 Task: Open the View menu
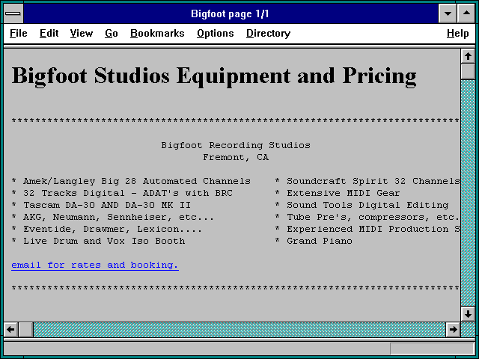(x=82, y=33)
